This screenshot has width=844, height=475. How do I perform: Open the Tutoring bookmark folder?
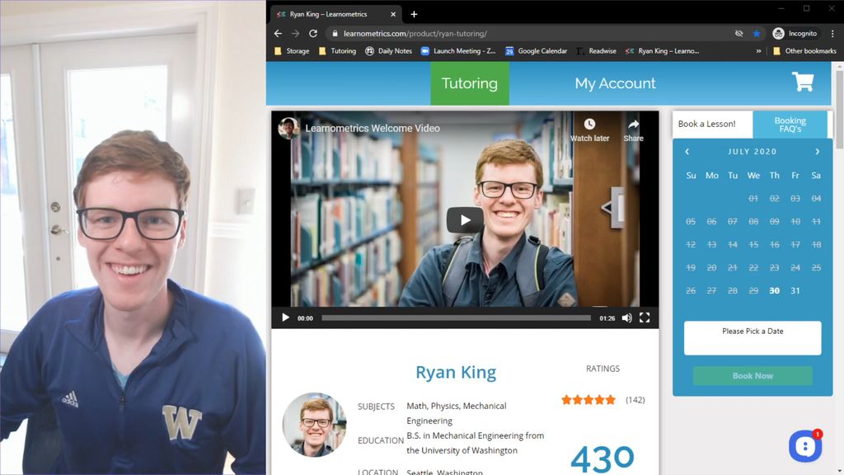(337, 51)
